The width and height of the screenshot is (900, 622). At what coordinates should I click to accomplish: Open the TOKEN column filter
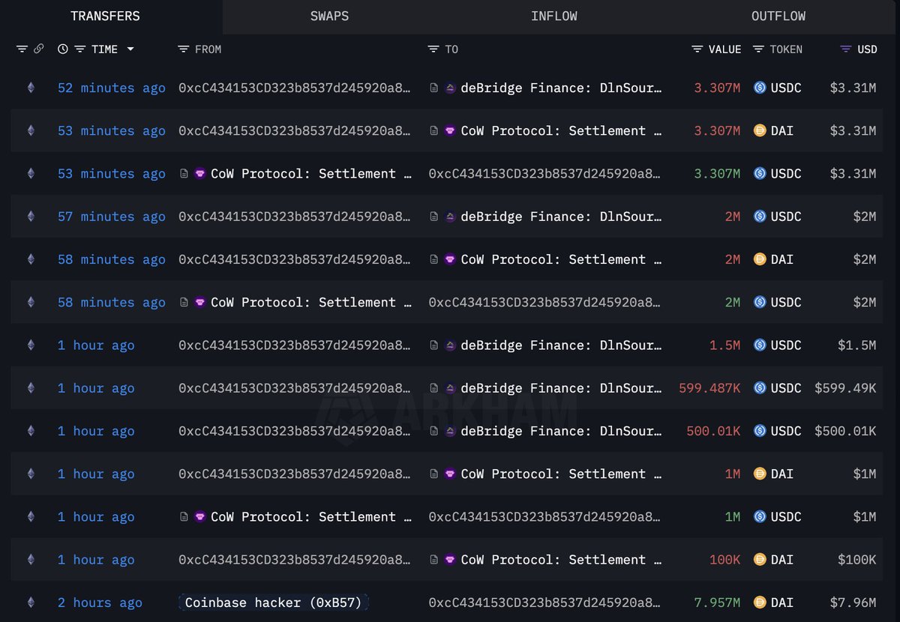pos(758,49)
